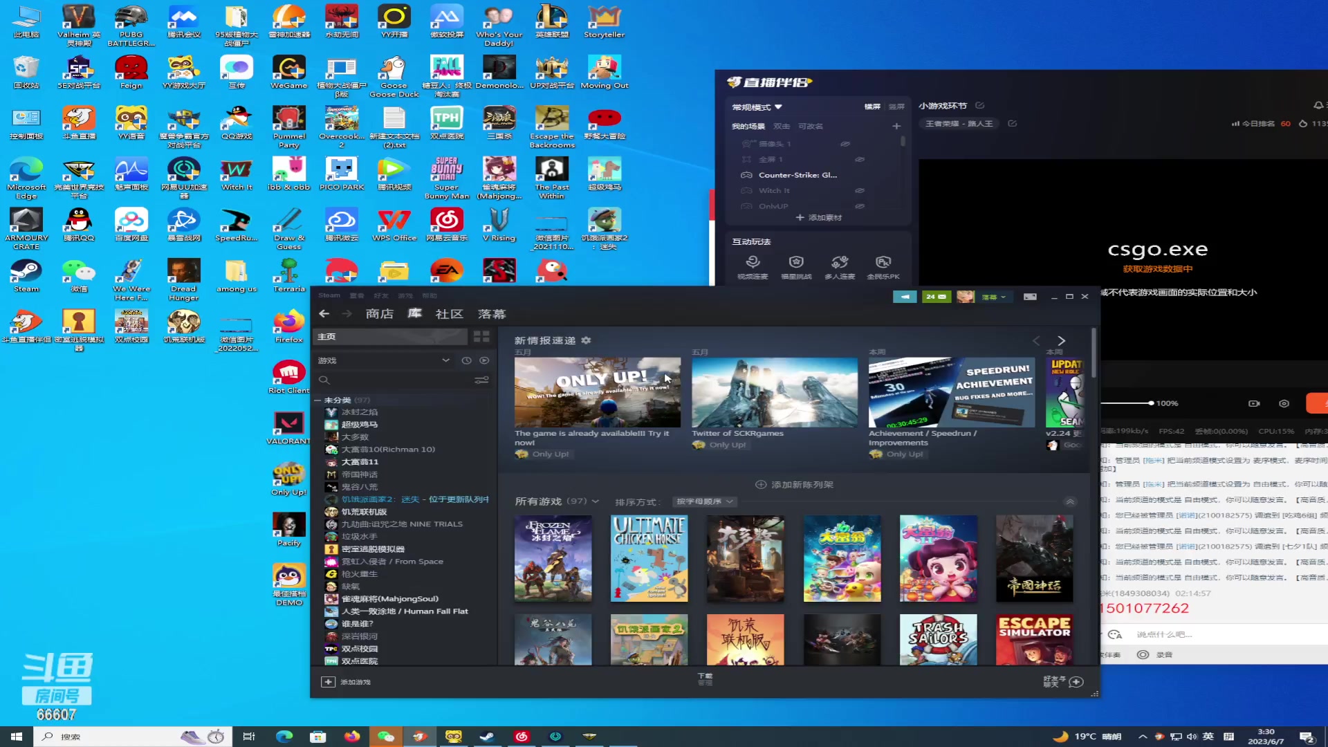Toggle visibility of OnlyUP source
This screenshot has width=1328, height=747.
coord(860,206)
